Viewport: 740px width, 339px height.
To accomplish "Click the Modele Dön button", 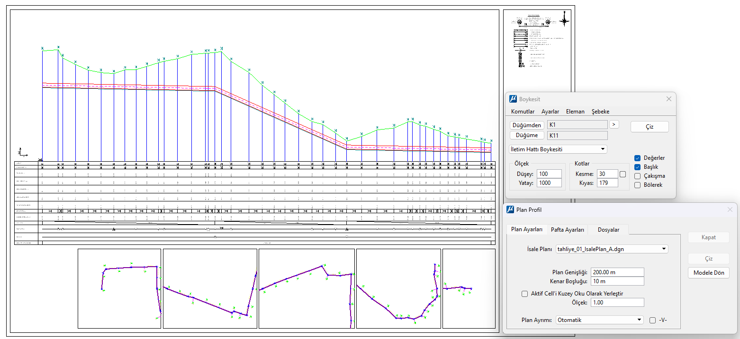I will click(709, 273).
